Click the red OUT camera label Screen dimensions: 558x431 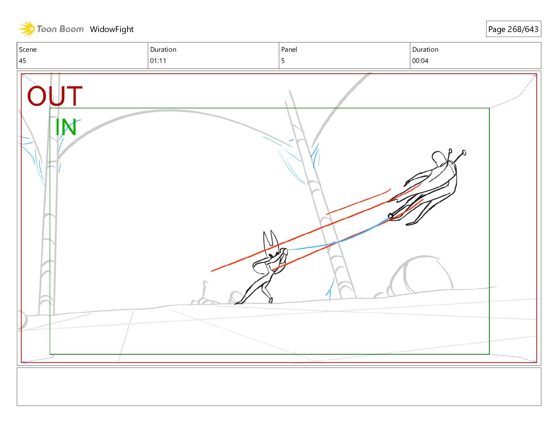coord(55,96)
